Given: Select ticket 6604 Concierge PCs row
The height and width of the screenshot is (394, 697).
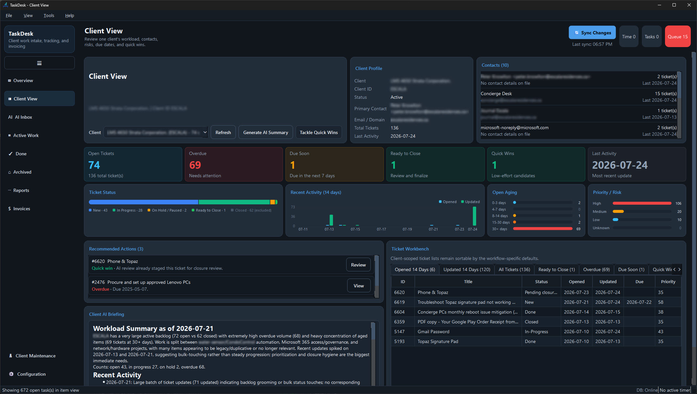Looking at the screenshot, I should tap(536, 312).
